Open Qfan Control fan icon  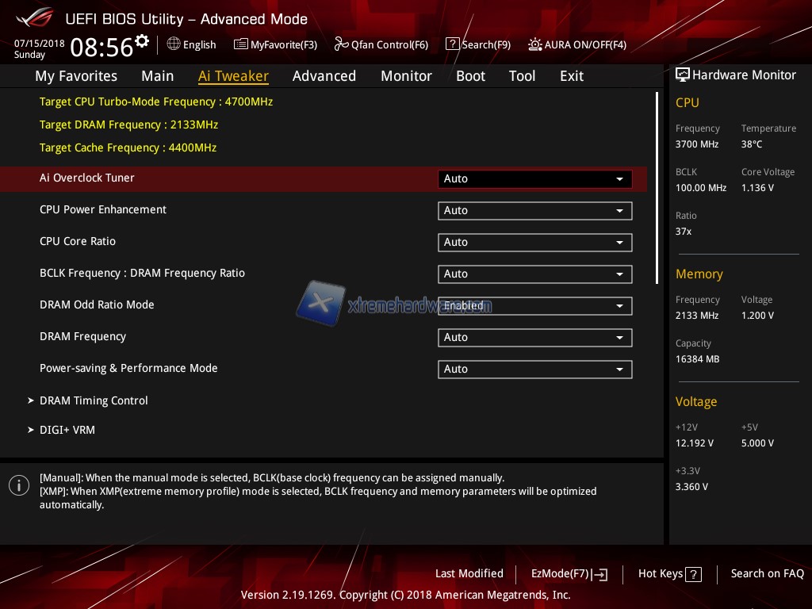341,44
